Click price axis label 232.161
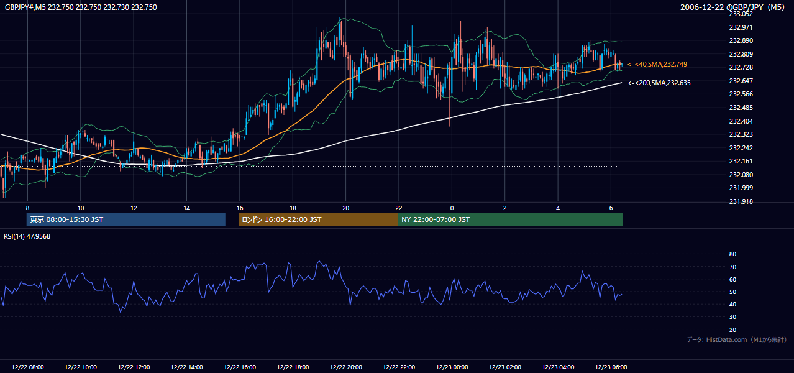794x373 pixels. 741,161
